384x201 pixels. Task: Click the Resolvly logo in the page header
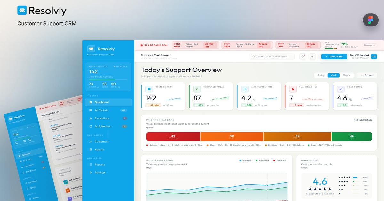(x=42, y=11)
